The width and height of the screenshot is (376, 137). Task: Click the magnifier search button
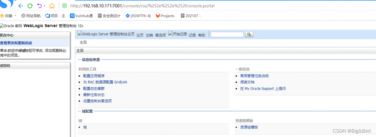[x=249, y=34]
